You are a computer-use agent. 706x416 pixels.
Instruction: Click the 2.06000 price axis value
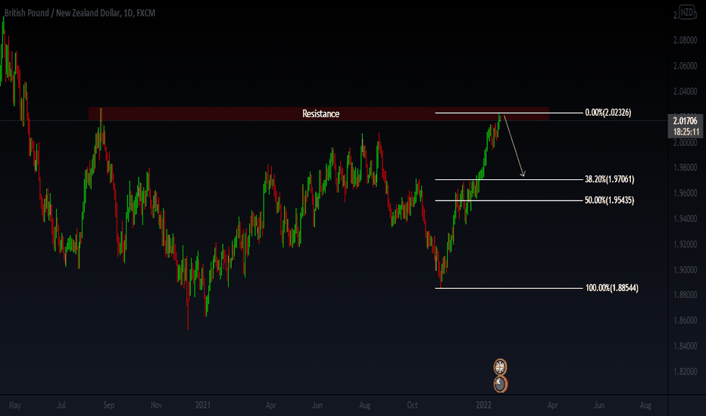coord(685,66)
